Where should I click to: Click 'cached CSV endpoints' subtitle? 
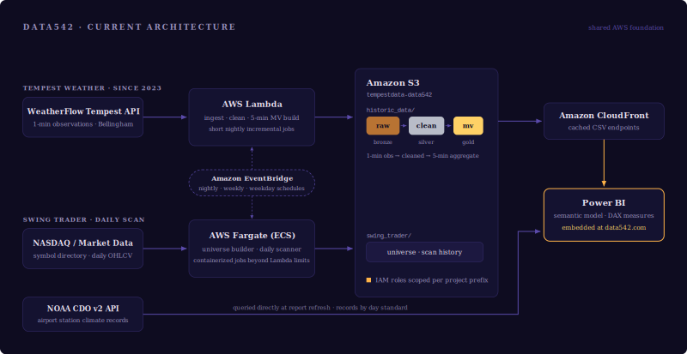coord(604,128)
